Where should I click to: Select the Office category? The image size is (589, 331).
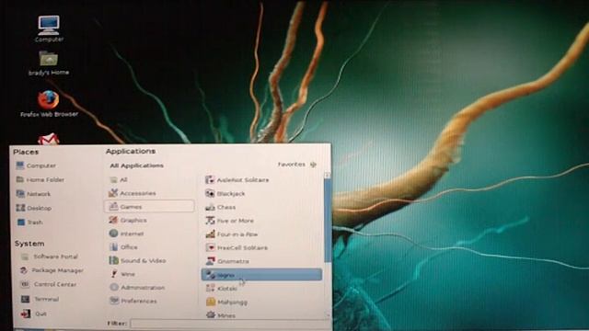(x=123, y=247)
